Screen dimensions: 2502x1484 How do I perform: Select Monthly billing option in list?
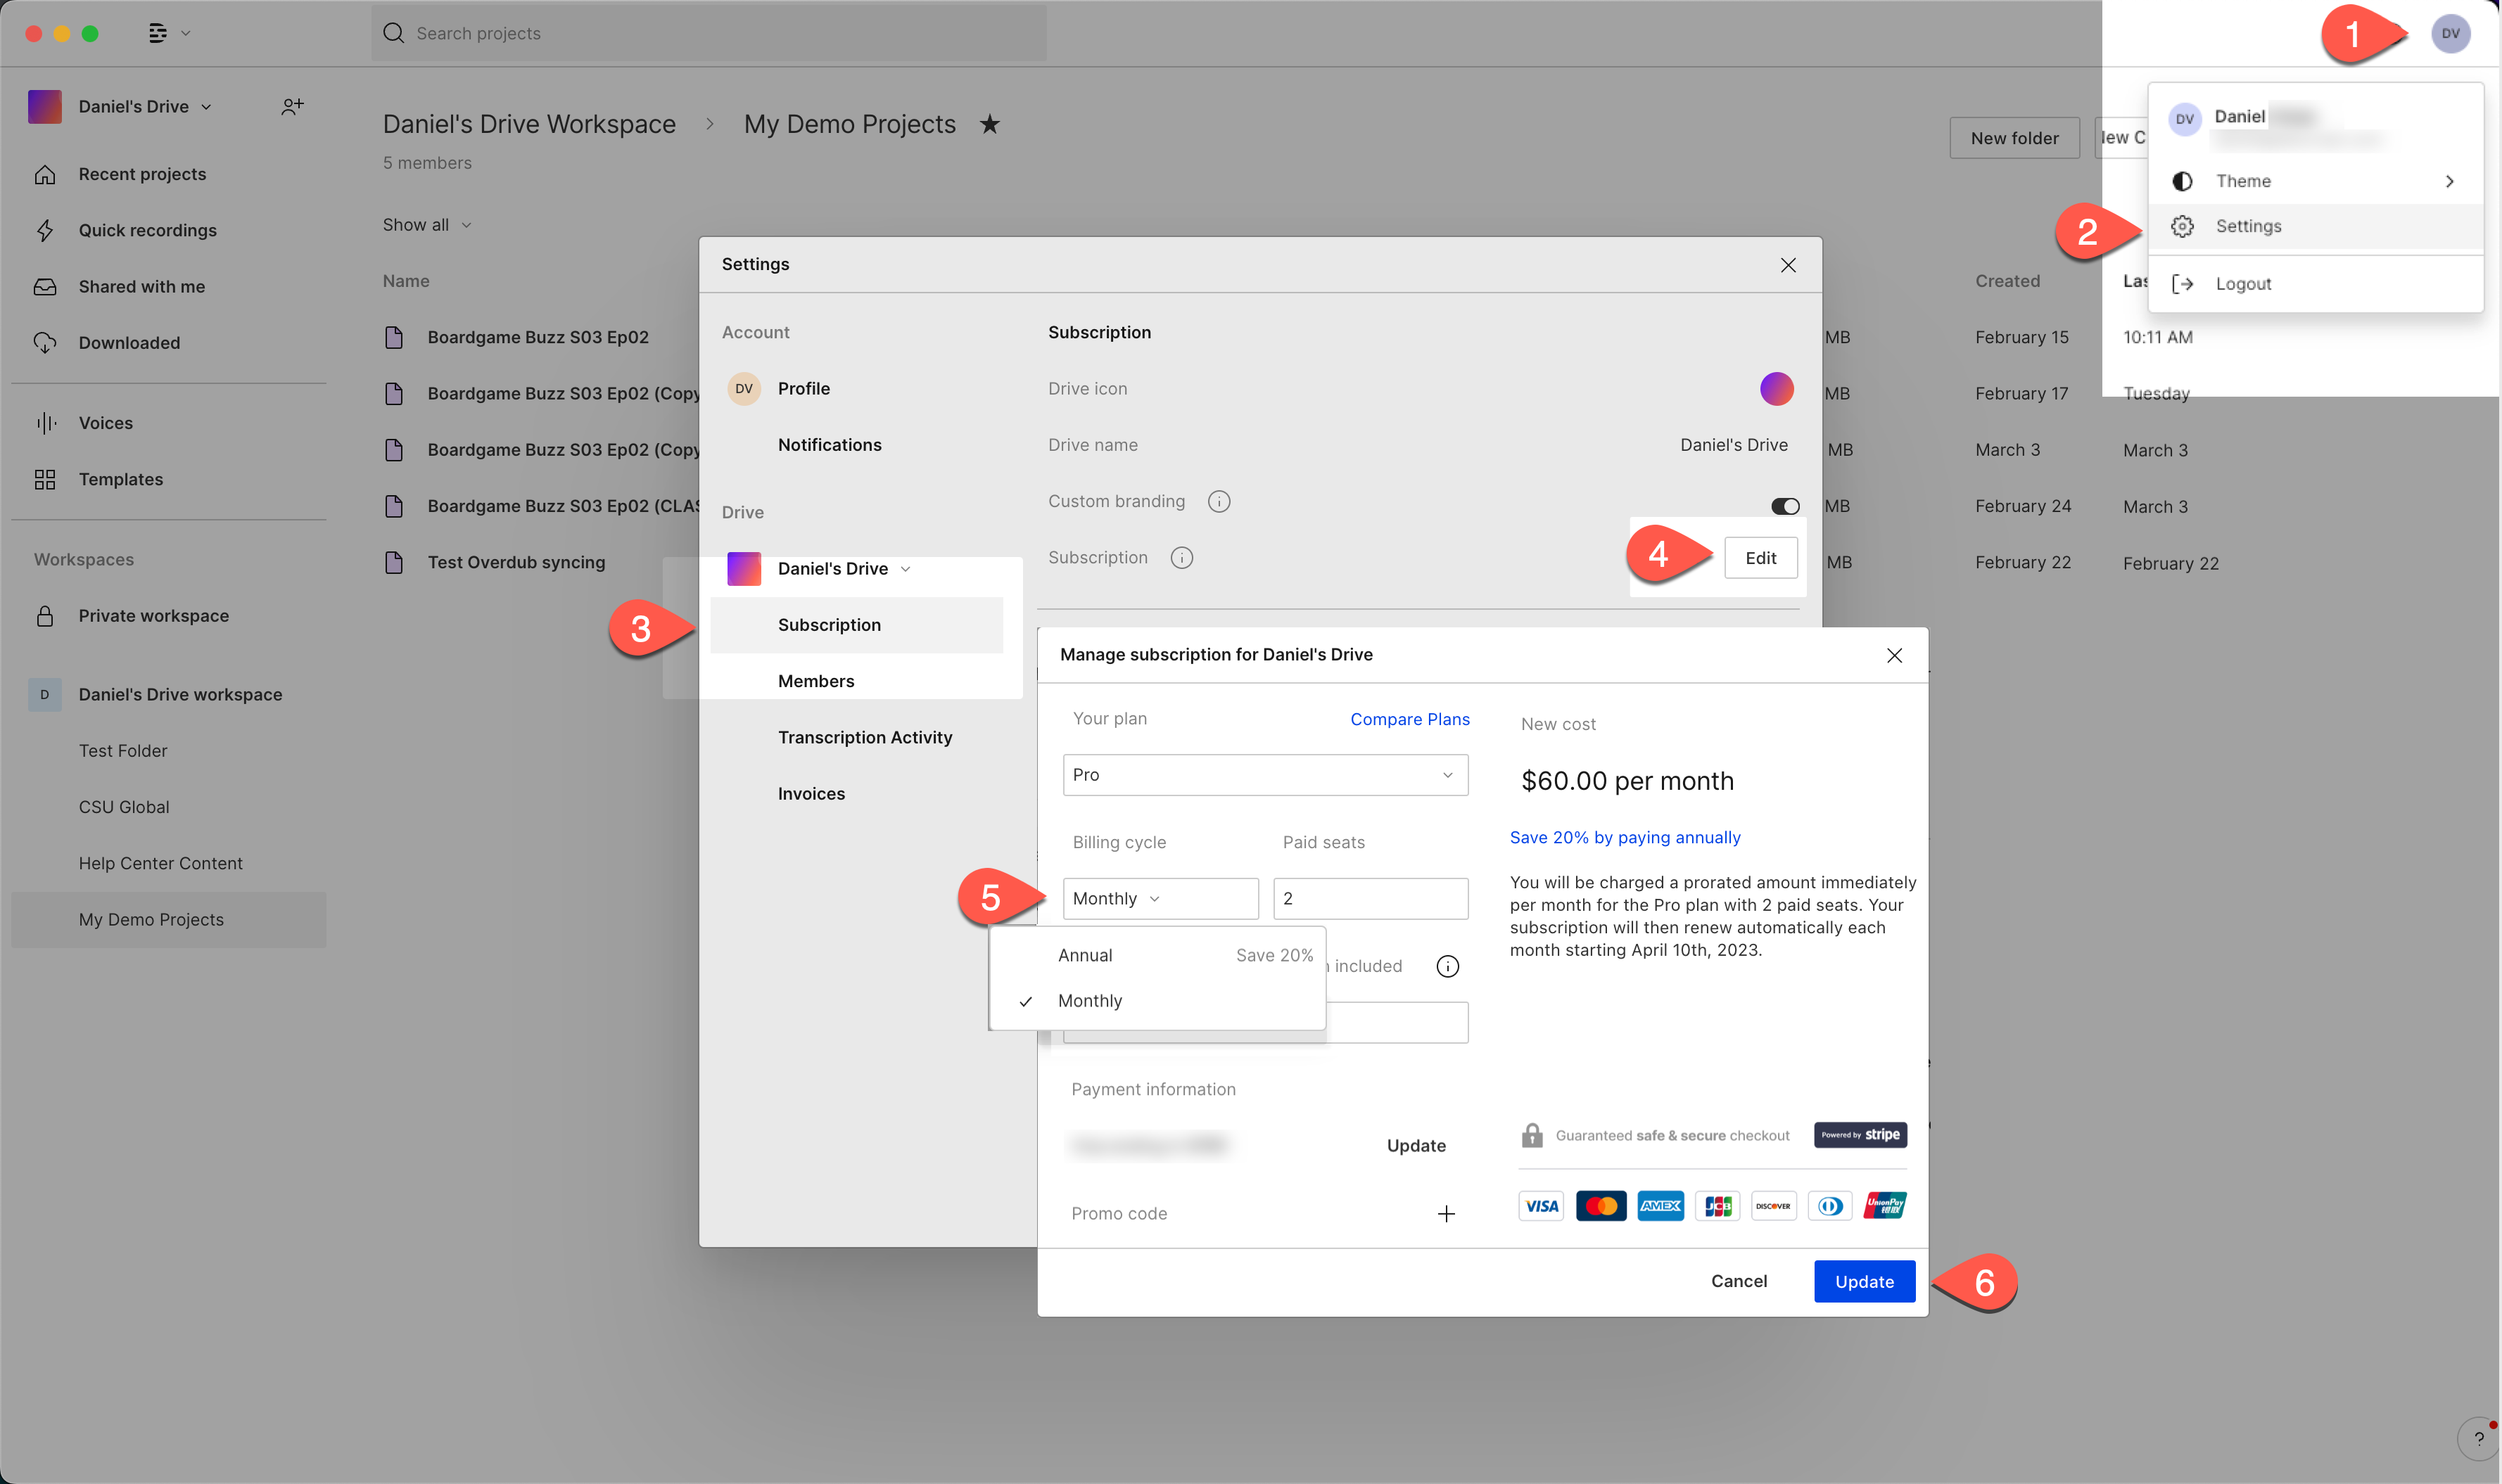point(1157,1001)
